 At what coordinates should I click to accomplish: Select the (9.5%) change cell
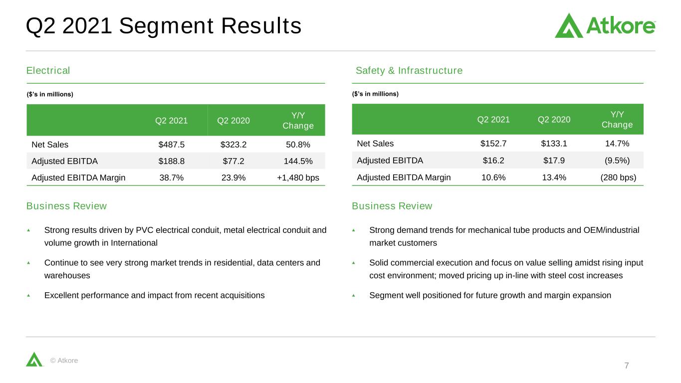(617, 161)
